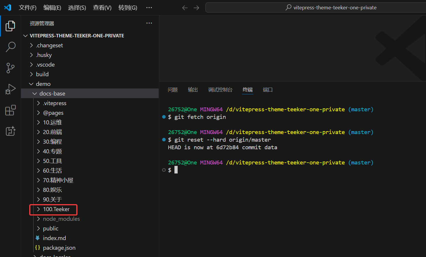Screen dimensions: 426x257
Task: Switch to the 端口 panel tab
Action: 268,90
